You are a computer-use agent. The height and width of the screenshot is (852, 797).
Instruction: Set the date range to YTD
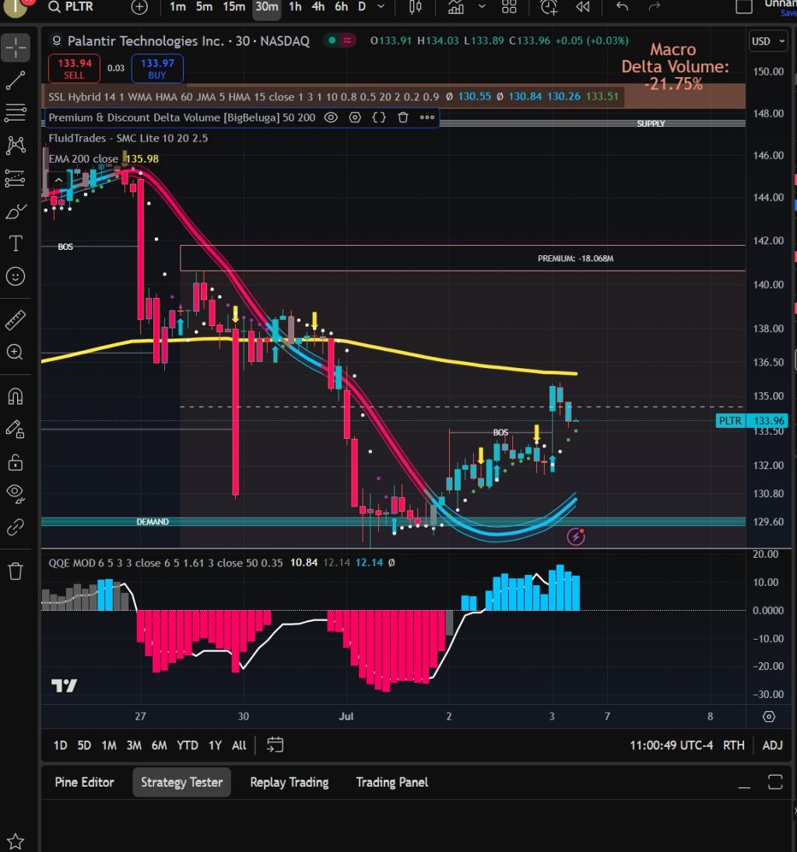187,745
